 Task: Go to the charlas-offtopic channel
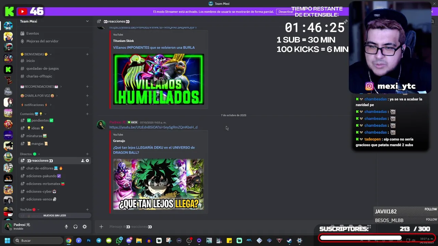point(54,76)
